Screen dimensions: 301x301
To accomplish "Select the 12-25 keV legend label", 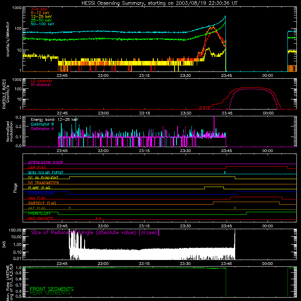I will pyautogui.click(x=41, y=17).
